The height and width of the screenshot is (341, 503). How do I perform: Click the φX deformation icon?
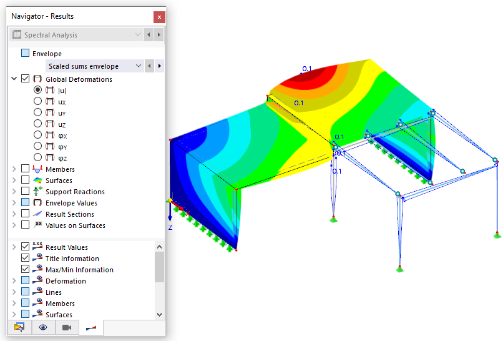[x=50, y=135]
